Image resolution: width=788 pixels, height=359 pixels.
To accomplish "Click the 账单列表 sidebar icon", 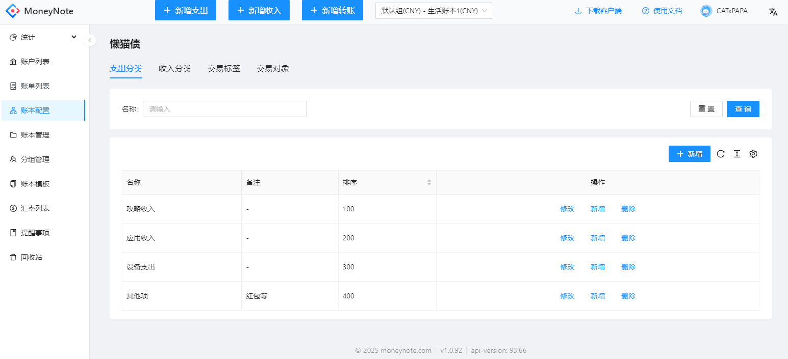I will (x=13, y=86).
